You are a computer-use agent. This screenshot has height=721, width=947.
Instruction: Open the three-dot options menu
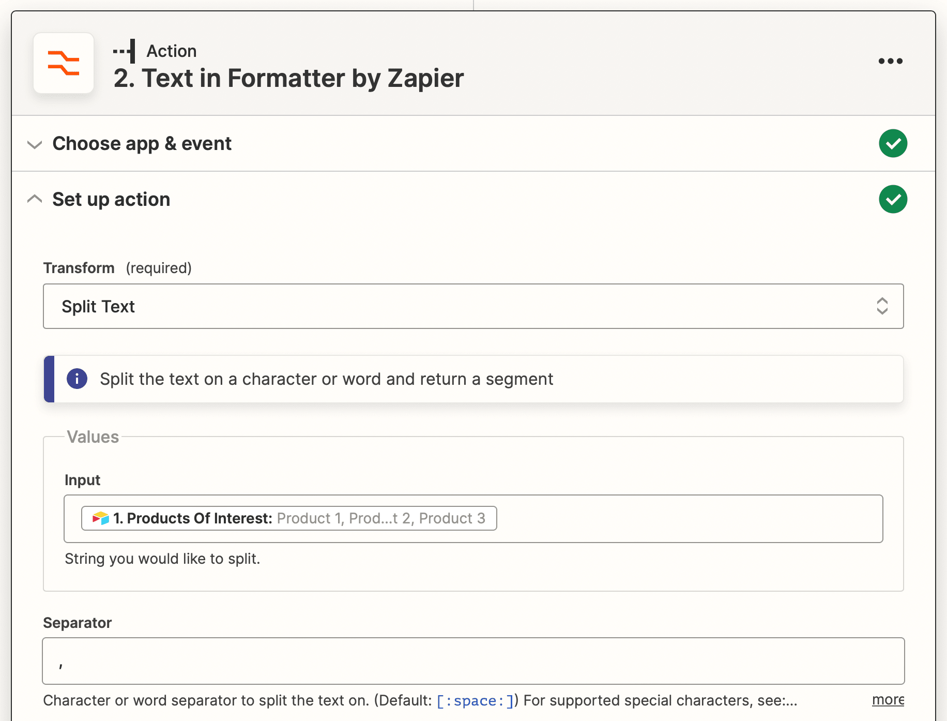[890, 61]
